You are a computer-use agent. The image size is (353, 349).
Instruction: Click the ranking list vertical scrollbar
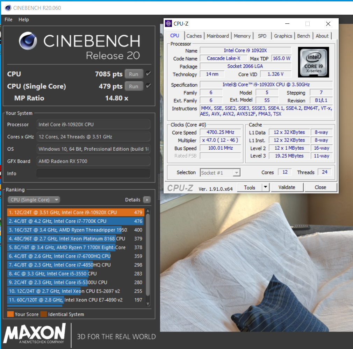[x=148, y=255]
